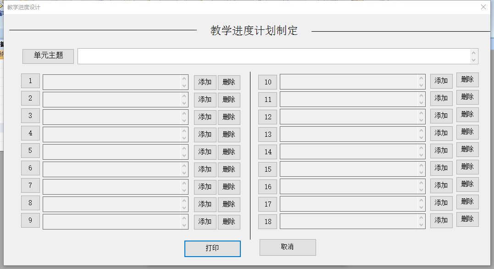Click 添加 button for row 6
Viewport: 494px width, 269px height.
coord(205,170)
